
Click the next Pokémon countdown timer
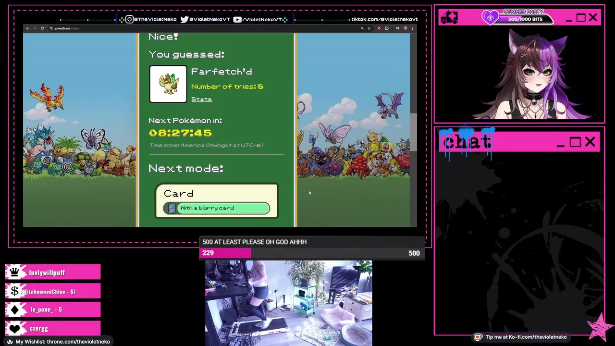180,133
